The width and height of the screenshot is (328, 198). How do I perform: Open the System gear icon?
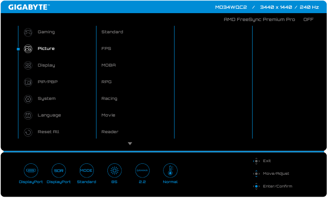[x=28, y=99]
